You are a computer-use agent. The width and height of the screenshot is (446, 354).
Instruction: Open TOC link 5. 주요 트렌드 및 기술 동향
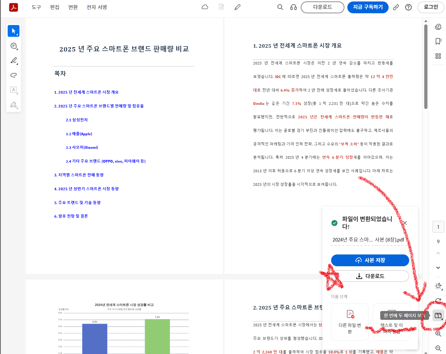tap(77, 203)
